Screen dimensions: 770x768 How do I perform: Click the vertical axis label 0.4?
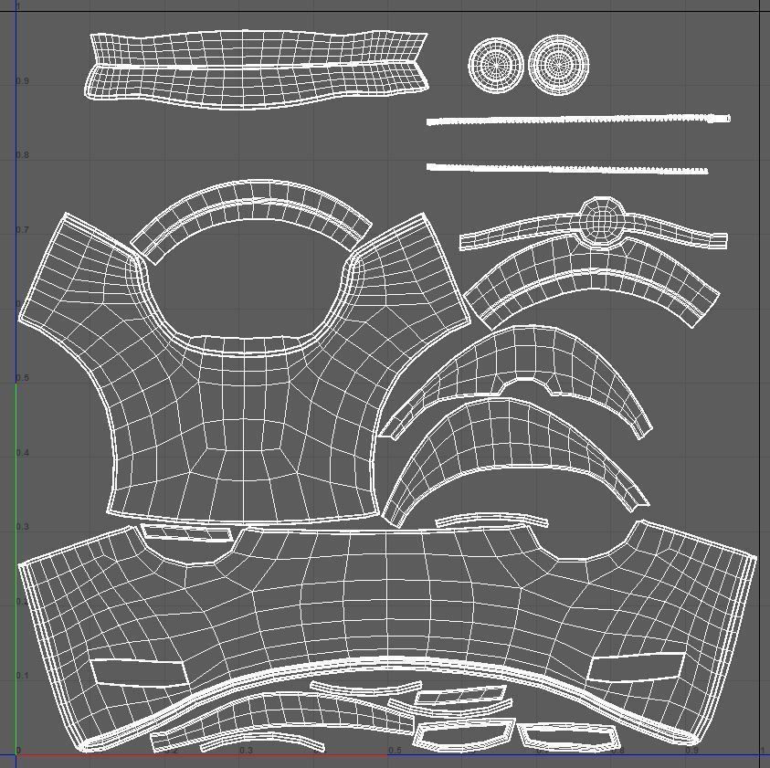pyautogui.click(x=23, y=453)
